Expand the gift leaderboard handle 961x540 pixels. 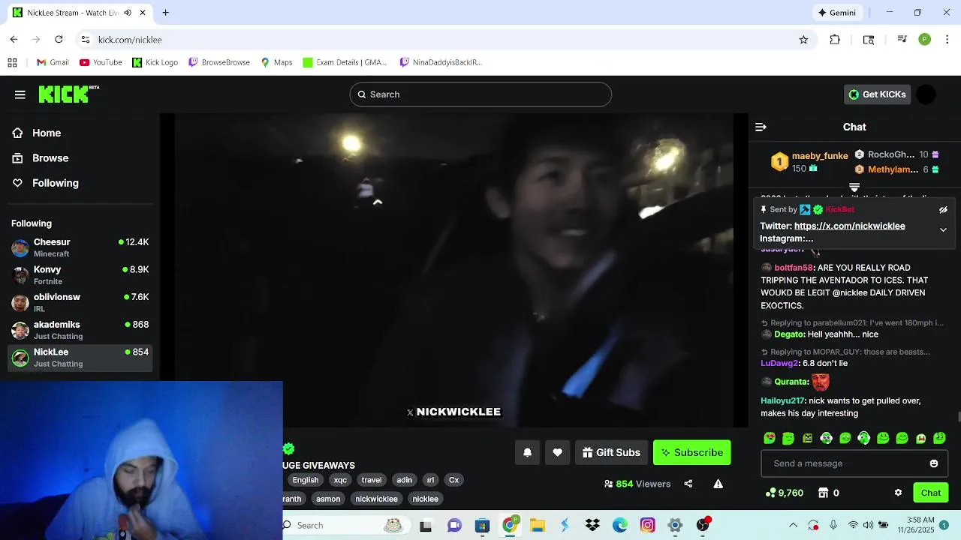click(854, 187)
